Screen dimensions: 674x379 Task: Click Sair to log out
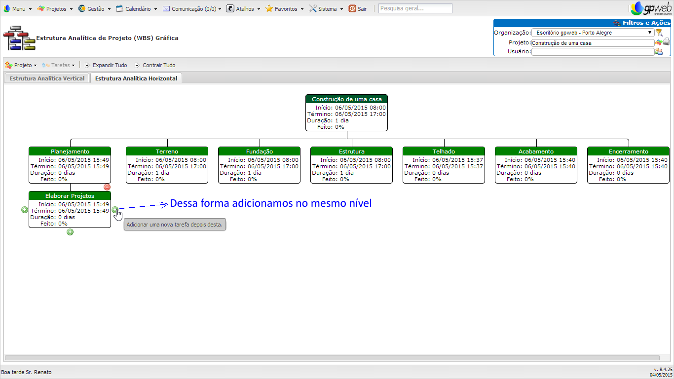click(358, 9)
